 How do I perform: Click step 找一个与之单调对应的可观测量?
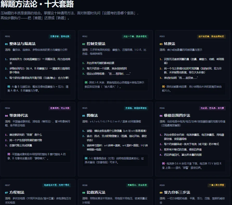[191, 70]
